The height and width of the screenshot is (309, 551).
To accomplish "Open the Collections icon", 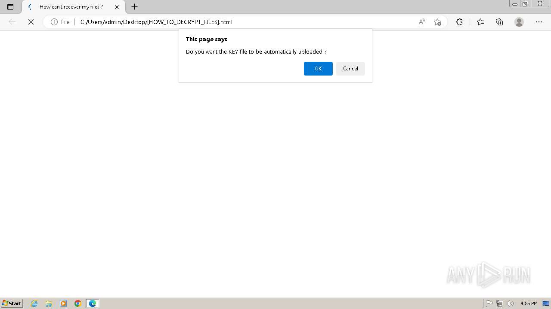I will point(499,22).
